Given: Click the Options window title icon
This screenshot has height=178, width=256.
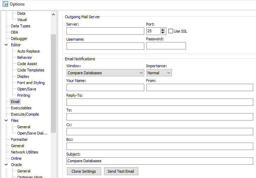Looking at the screenshot, I should coord(5,4).
